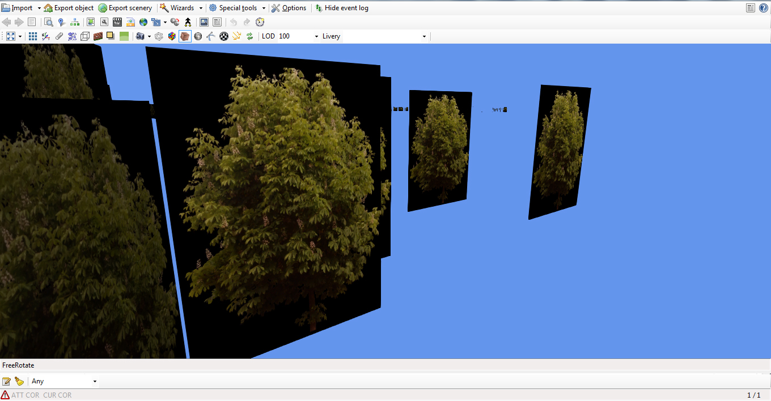Click the clapperboard animation icon
The height and width of the screenshot is (401, 771).
[x=117, y=22]
